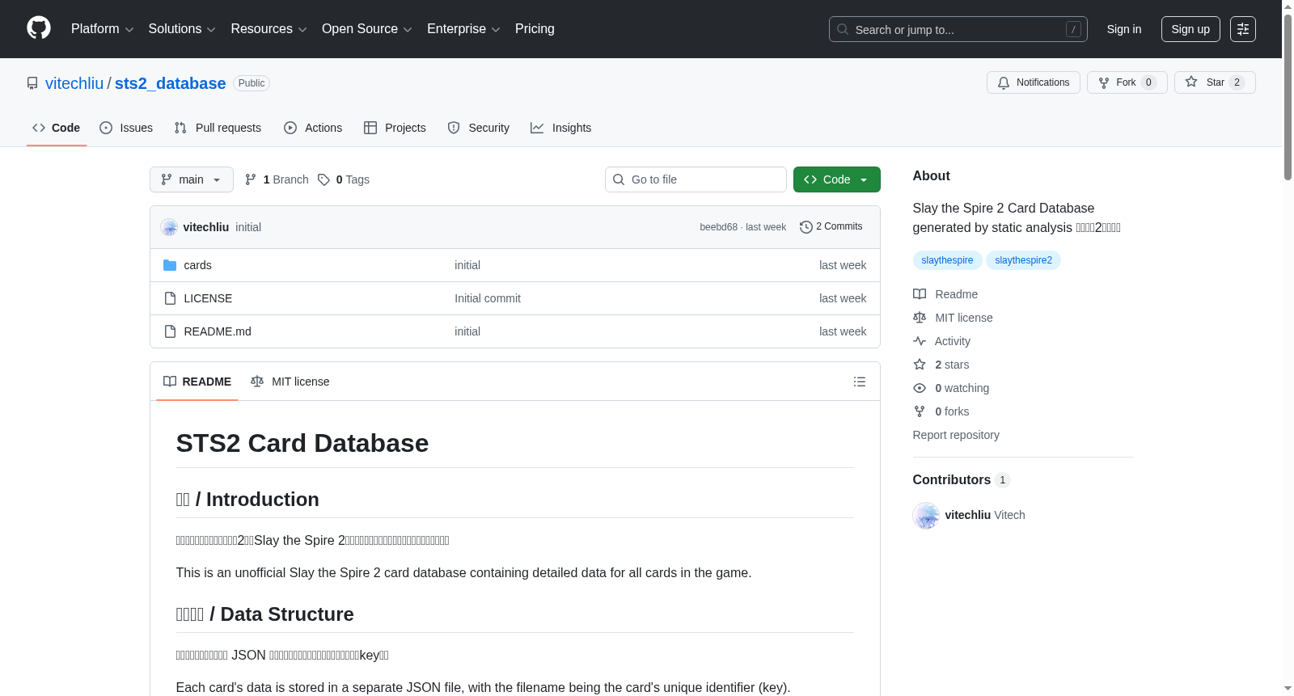The width and height of the screenshot is (1294, 696).
Task: Open the Insights tab
Action: (x=561, y=128)
